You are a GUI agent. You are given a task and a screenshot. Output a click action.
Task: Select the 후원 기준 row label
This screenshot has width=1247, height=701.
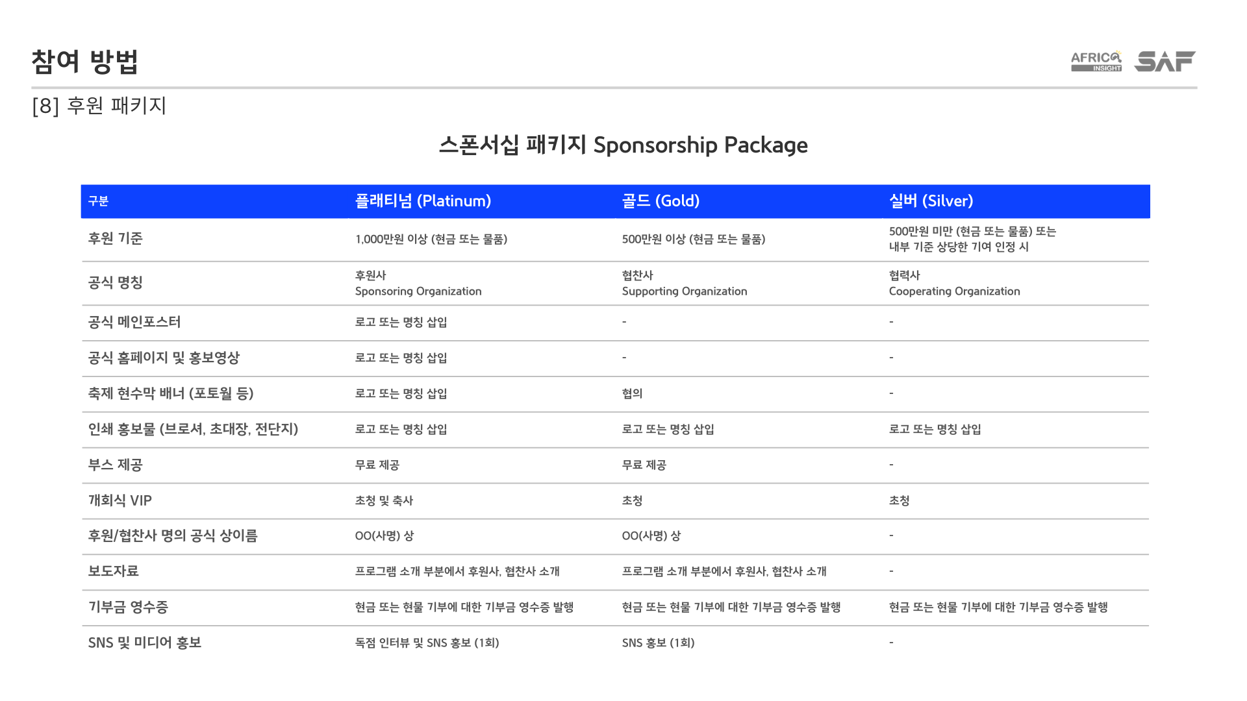[x=116, y=238]
